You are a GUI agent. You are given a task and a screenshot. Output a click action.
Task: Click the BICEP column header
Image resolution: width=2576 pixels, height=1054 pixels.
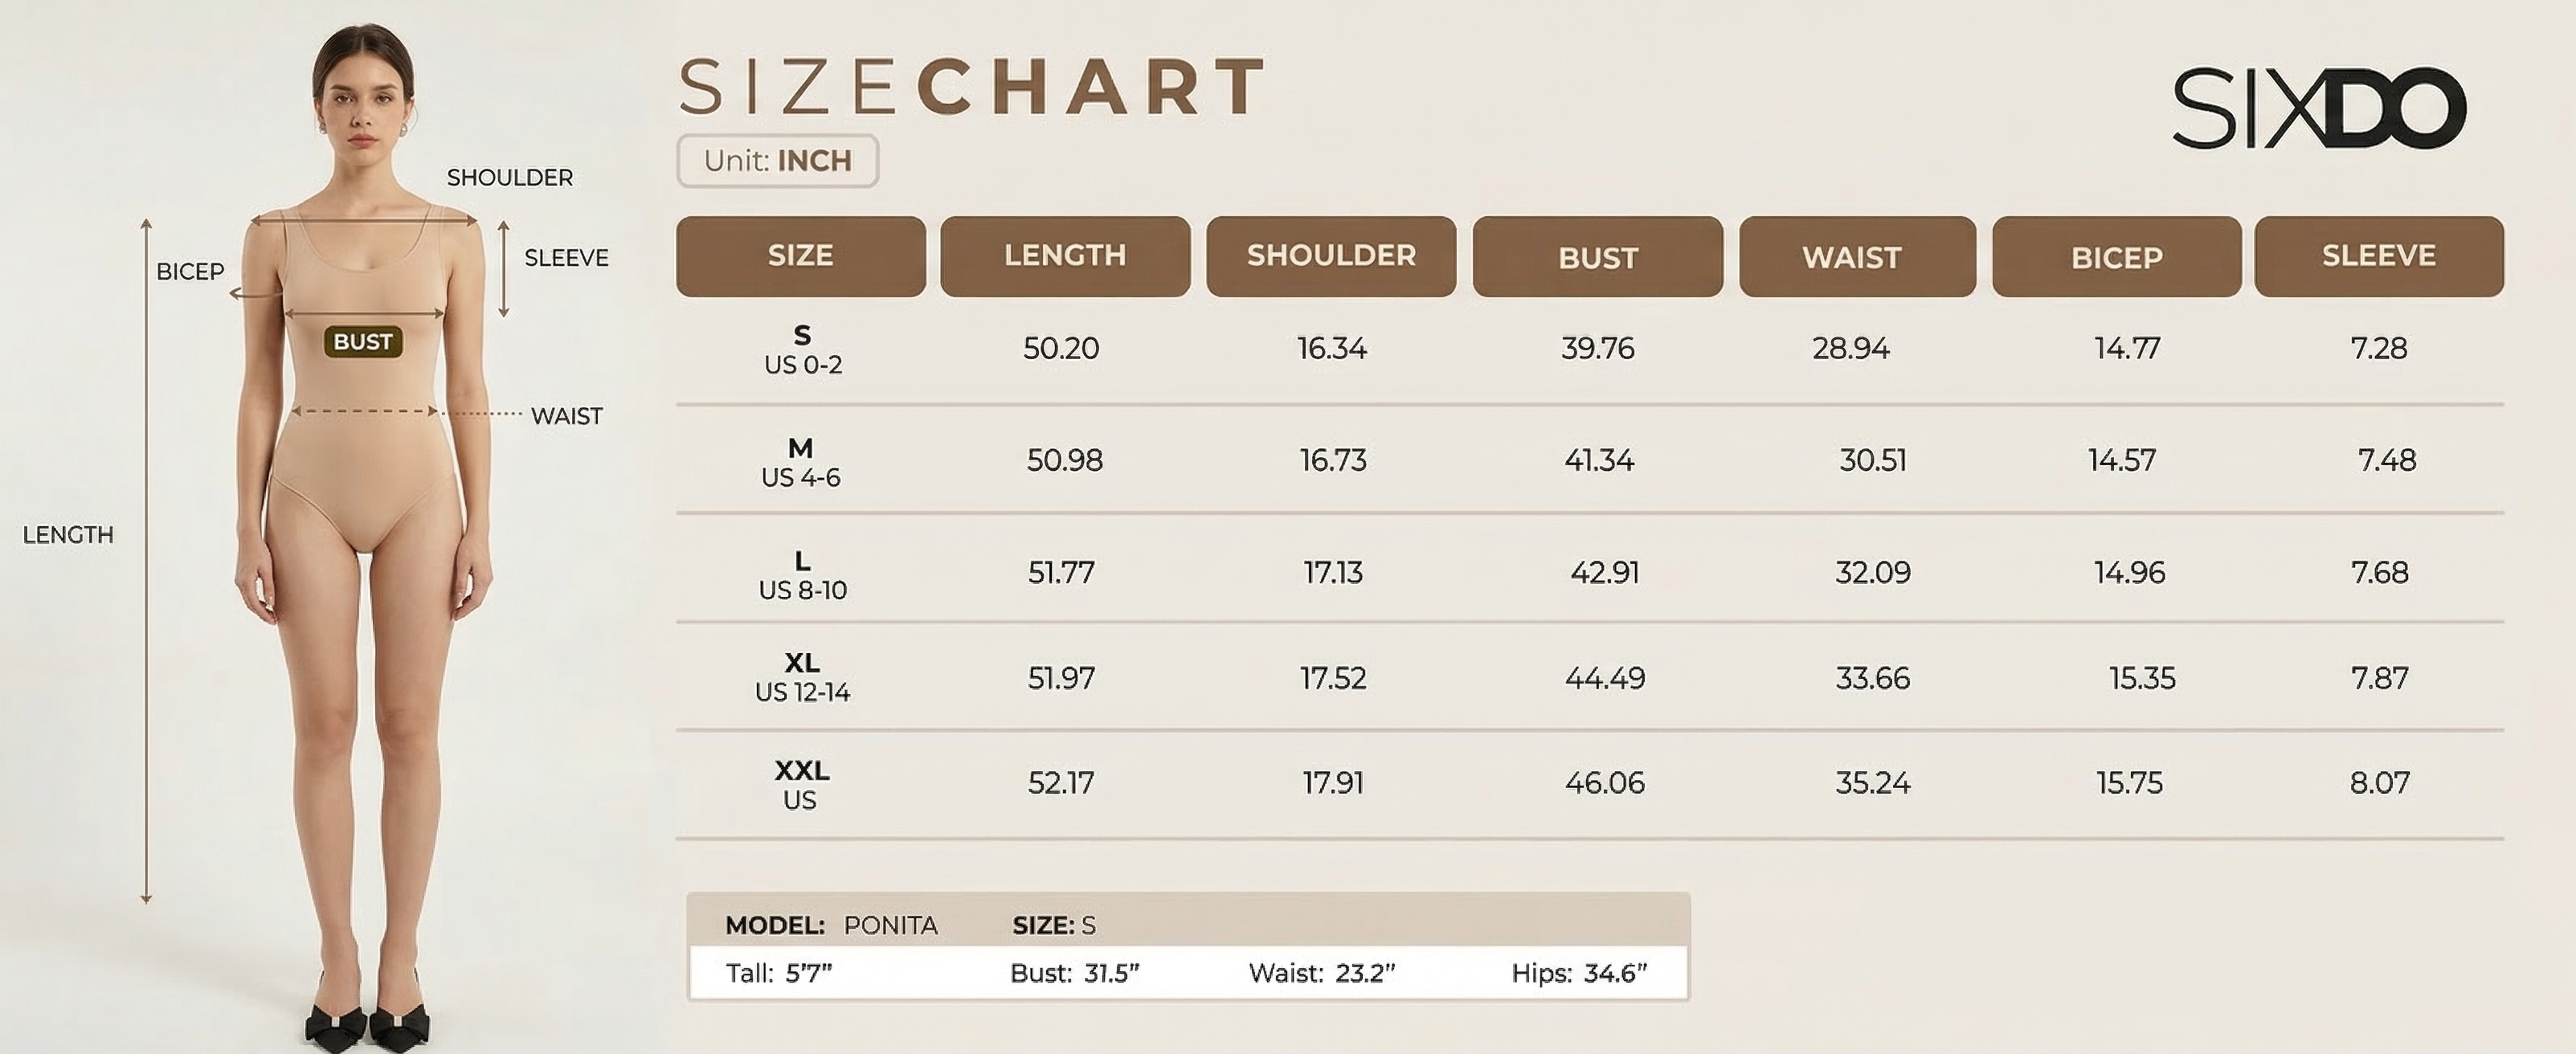coord(2116,257)
